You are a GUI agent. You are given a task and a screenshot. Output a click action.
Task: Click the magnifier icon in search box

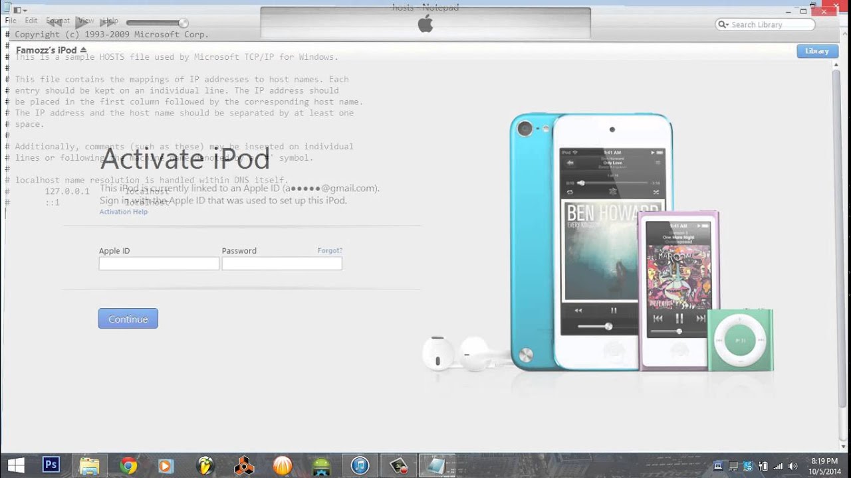click(723, 25)
